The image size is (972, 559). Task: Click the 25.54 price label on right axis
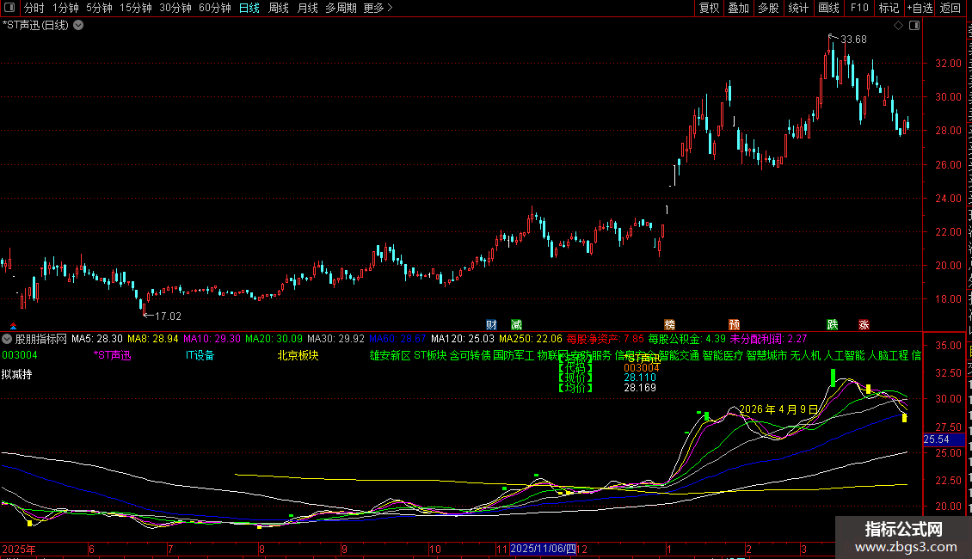pos(944,439)
